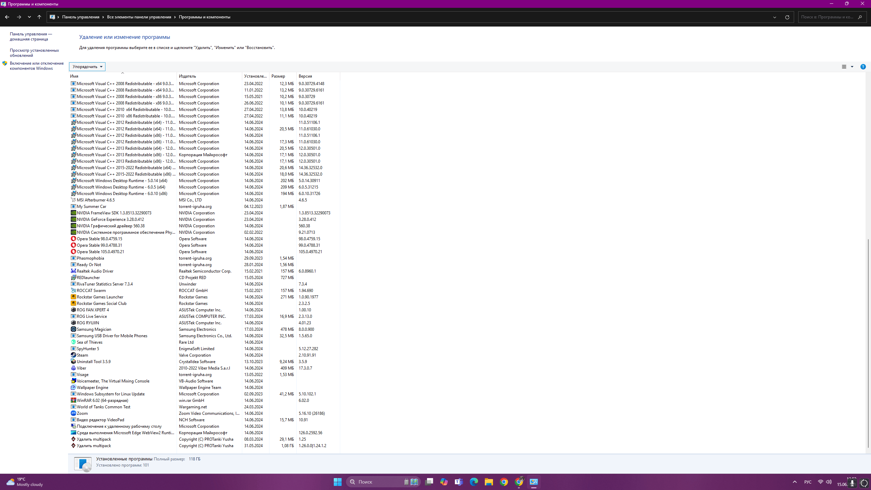Screen dimensions: 871x490
Task: Click the Opera Stable 105.0.4970.21 icon
Action: 73,251
